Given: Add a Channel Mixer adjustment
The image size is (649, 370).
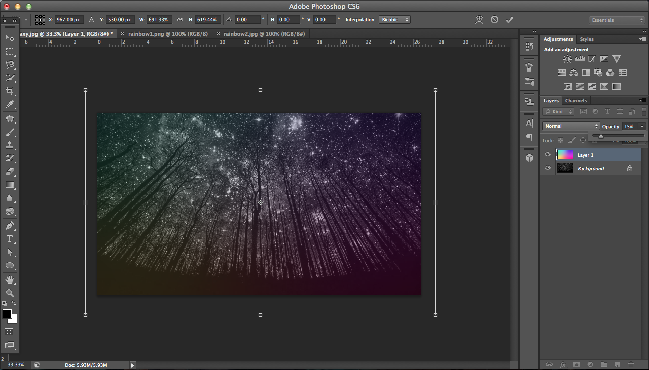Looking at the screenshot, I should (610, 73).
